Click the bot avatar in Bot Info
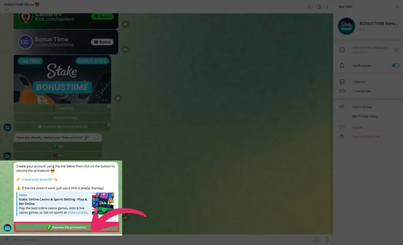This screenshot has width=403, height=245. [x=346, y=26]
